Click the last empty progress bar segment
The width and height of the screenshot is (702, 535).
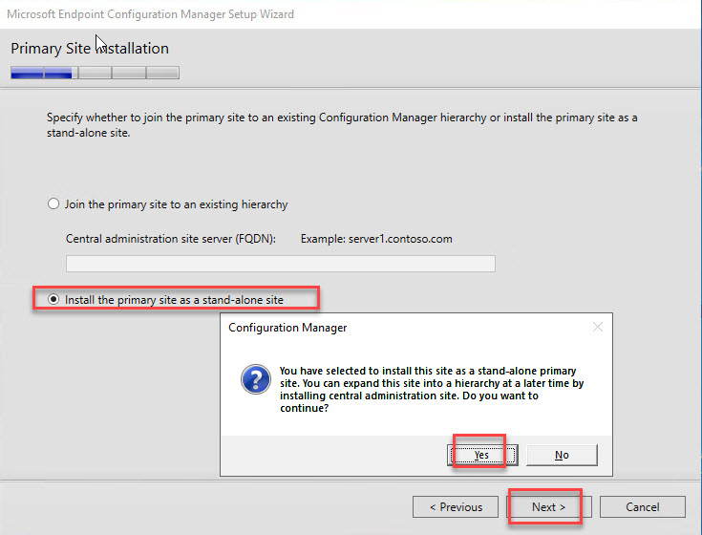click(162, 73)
